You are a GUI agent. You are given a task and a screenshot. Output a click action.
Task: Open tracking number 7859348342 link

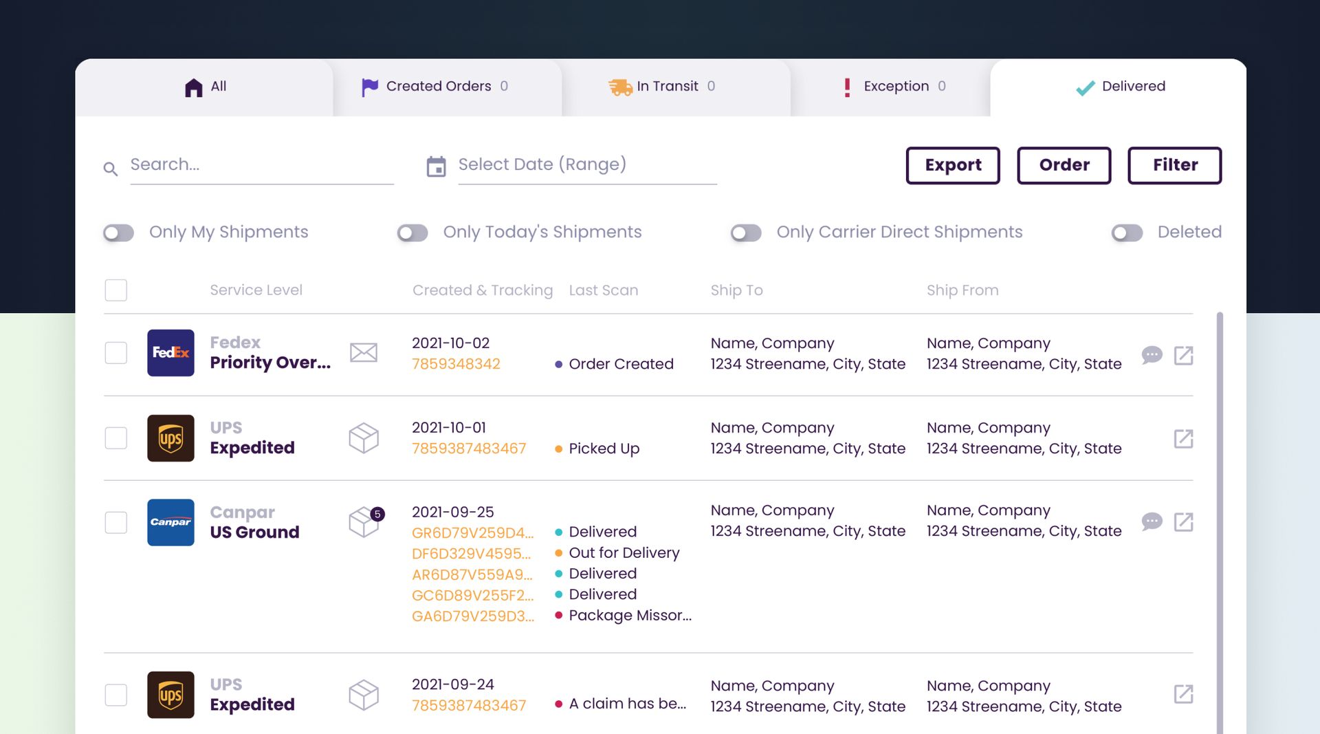pyautogui.click(x=456, y=364)
